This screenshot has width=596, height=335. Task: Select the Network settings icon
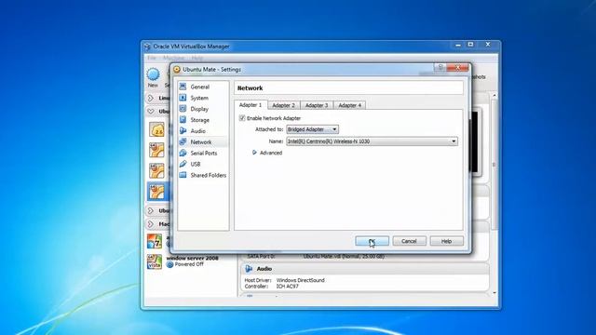pos(183,141)
